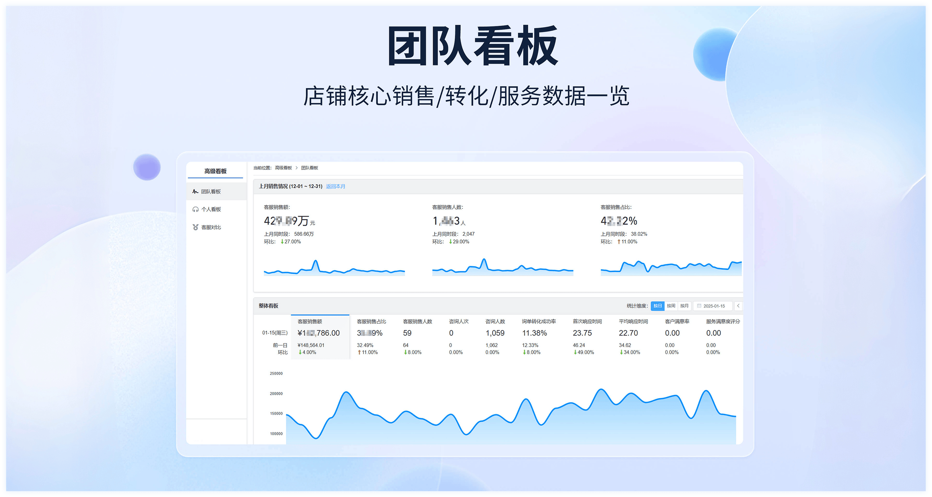The image size is (932, 497).
Task: Switch statistics dimension to 按周
Action: pyautogui.click(x=671, y=306)
